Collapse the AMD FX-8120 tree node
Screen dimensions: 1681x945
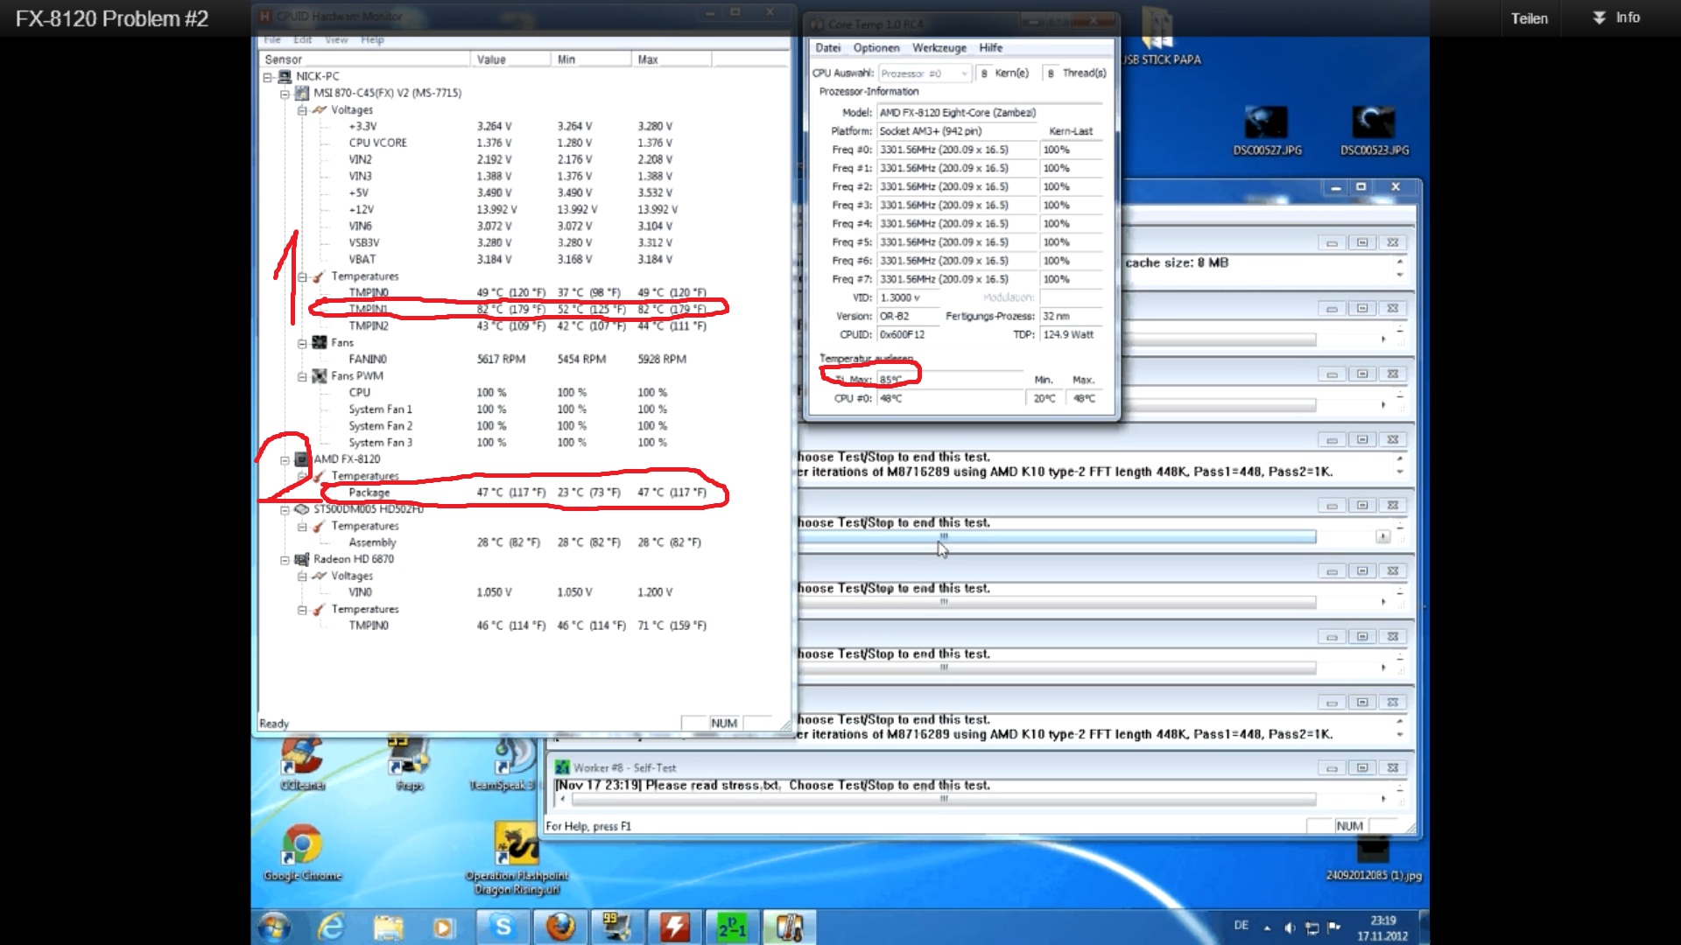click(x=285, y=459)
